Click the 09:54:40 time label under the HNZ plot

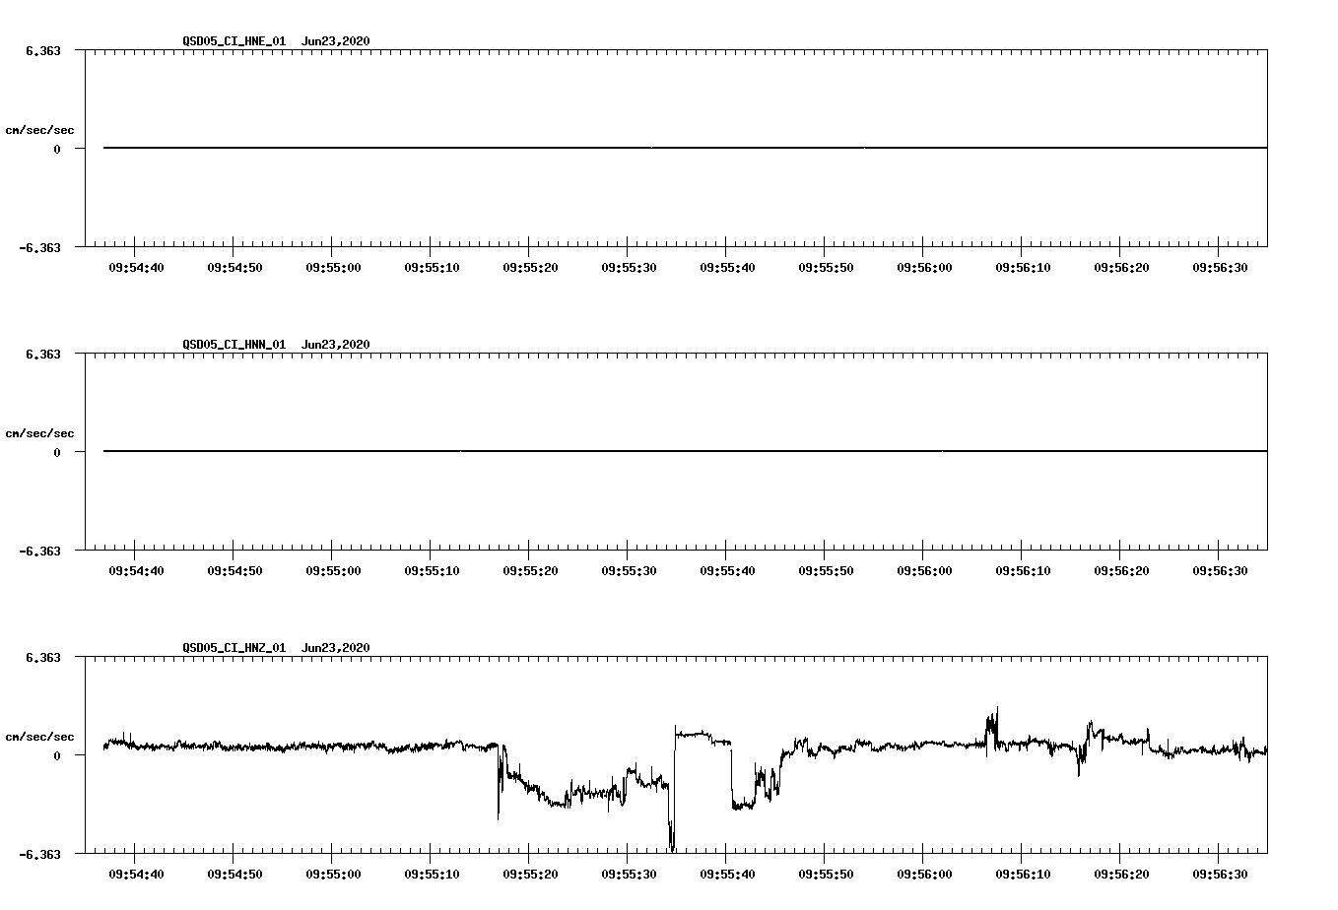[136, 875]
